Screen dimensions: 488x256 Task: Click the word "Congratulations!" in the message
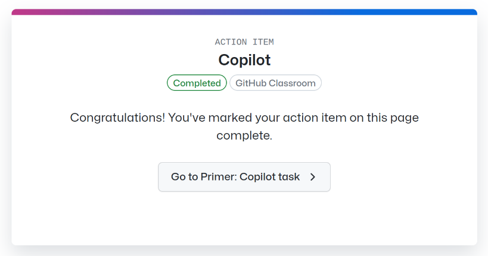pos(117,118)
